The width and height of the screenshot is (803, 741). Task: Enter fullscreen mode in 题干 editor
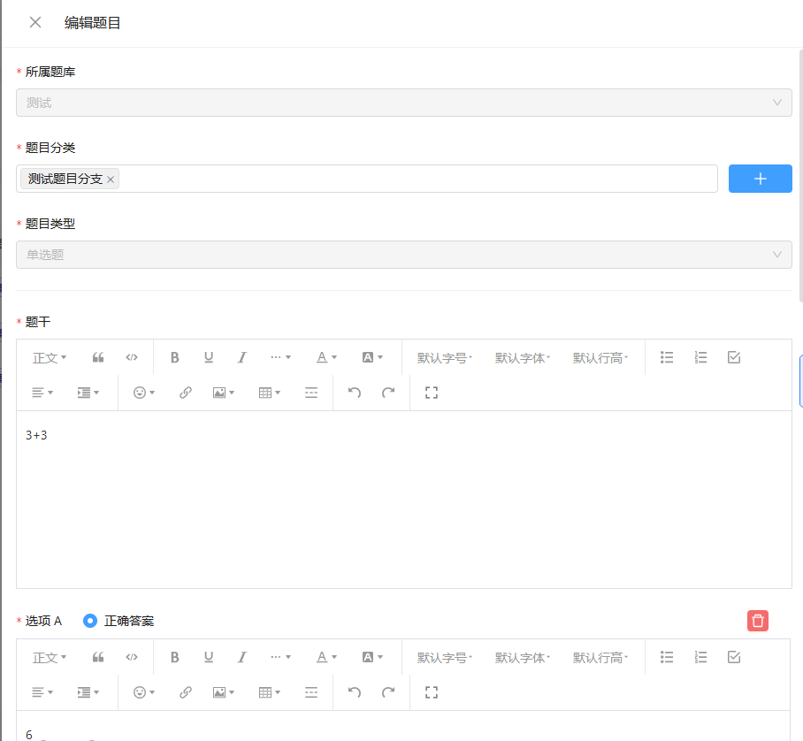(432, 393)
